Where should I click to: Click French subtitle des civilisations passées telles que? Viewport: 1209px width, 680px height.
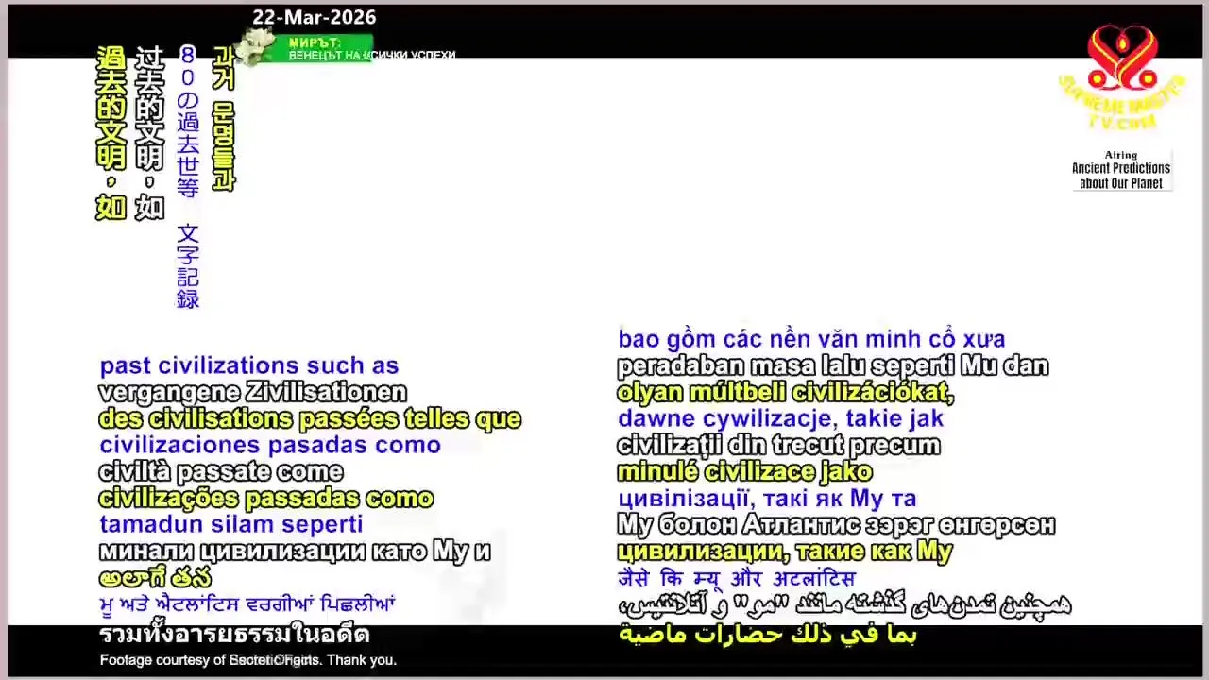pos(310,418)
